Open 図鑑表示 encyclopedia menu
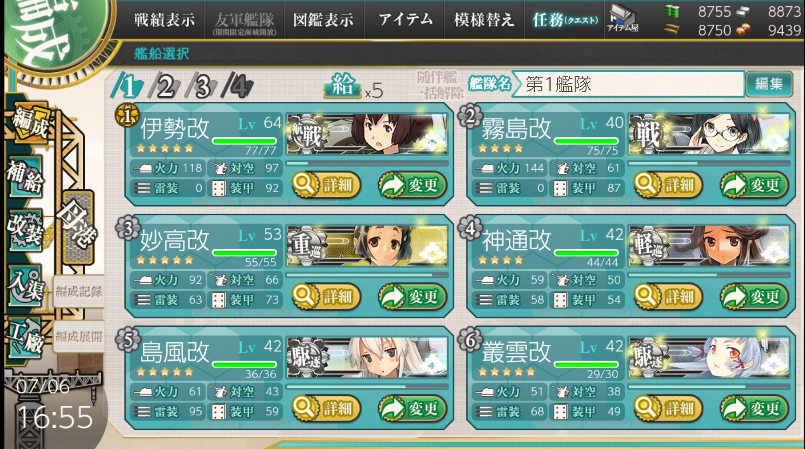 pyautogui.click(x=324, y=20)
